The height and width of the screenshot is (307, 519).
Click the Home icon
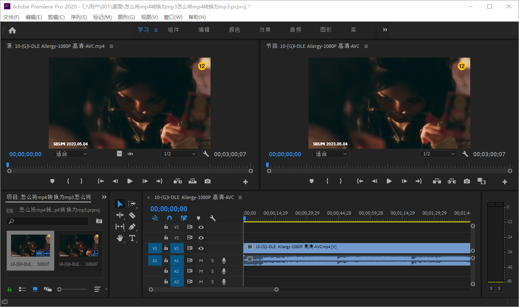point(12,30)
